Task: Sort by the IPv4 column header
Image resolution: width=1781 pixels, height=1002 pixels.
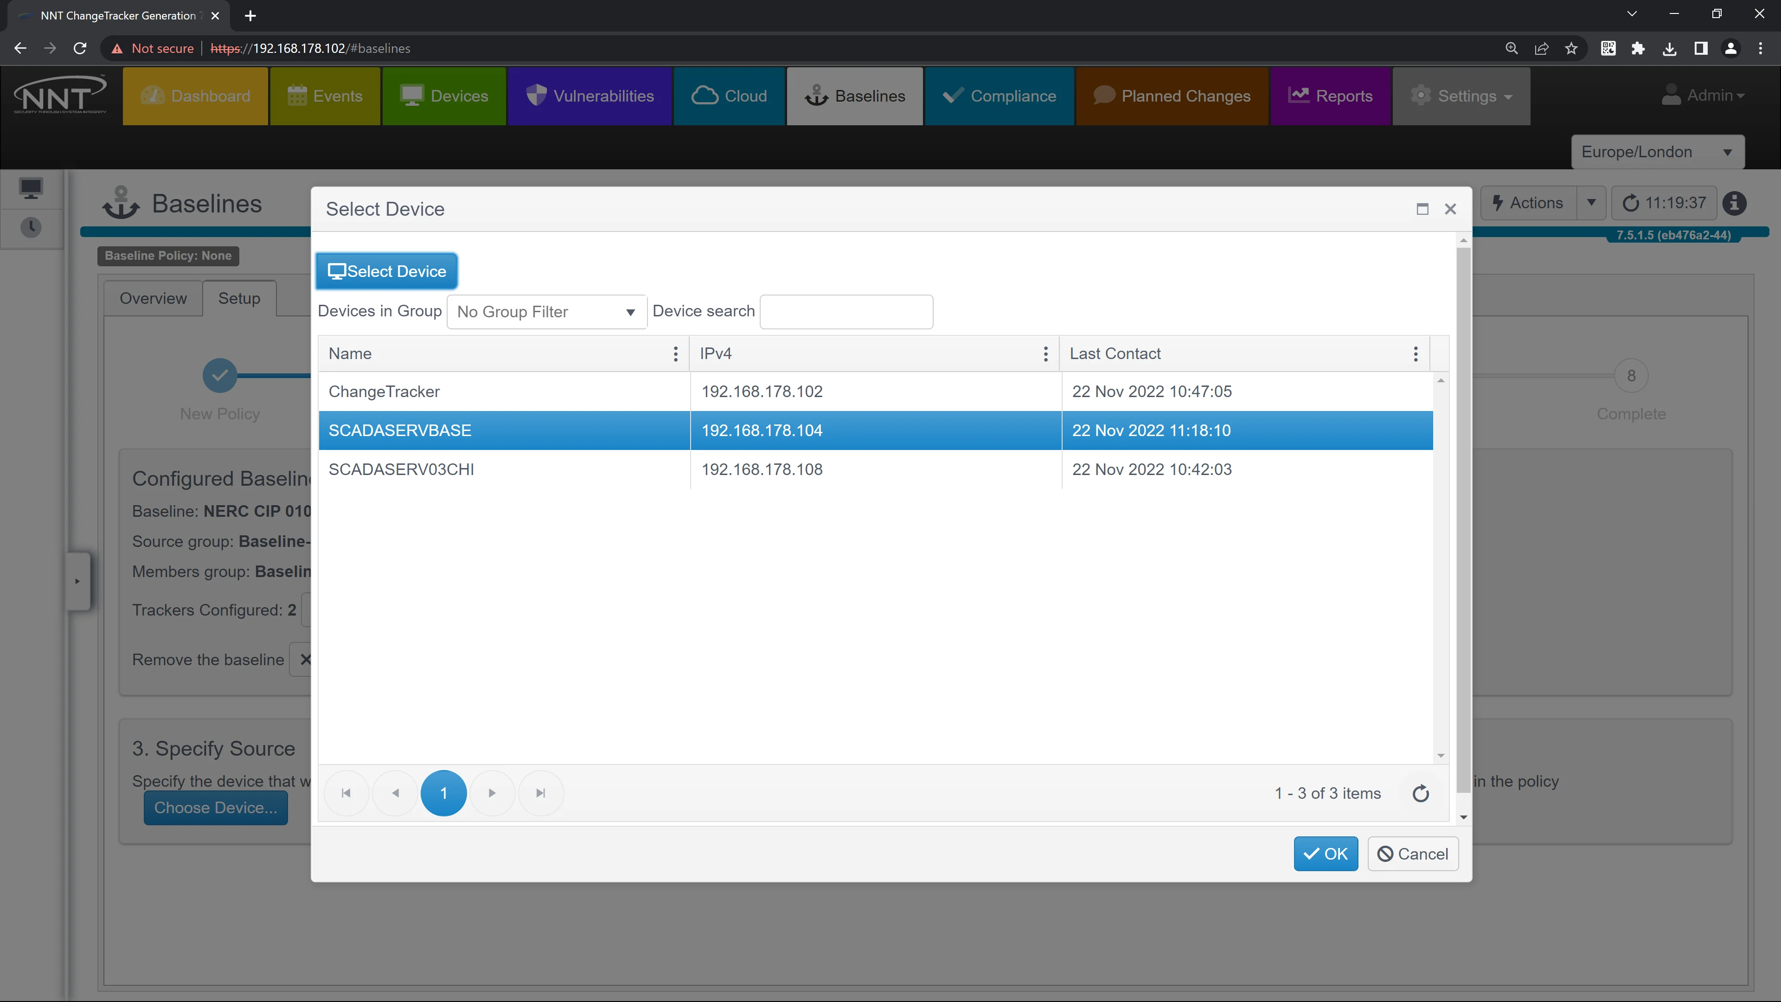Action: point(716,354)
